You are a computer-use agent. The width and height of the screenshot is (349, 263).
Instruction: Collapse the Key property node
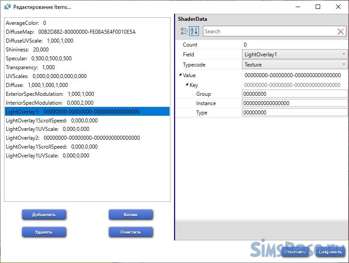point(187,85)
